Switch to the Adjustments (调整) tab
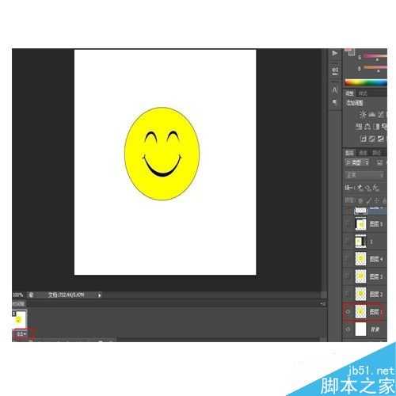The image size is (396, 396). [350, 93]
